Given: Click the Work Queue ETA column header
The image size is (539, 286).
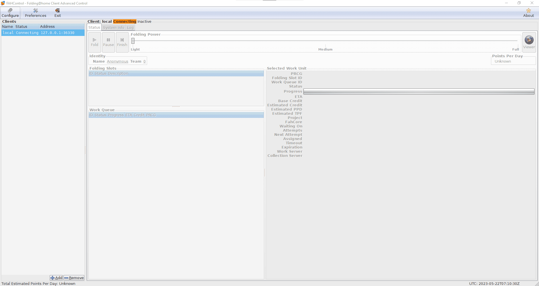Looking at the screenshot, I should (x=129, y=115).
